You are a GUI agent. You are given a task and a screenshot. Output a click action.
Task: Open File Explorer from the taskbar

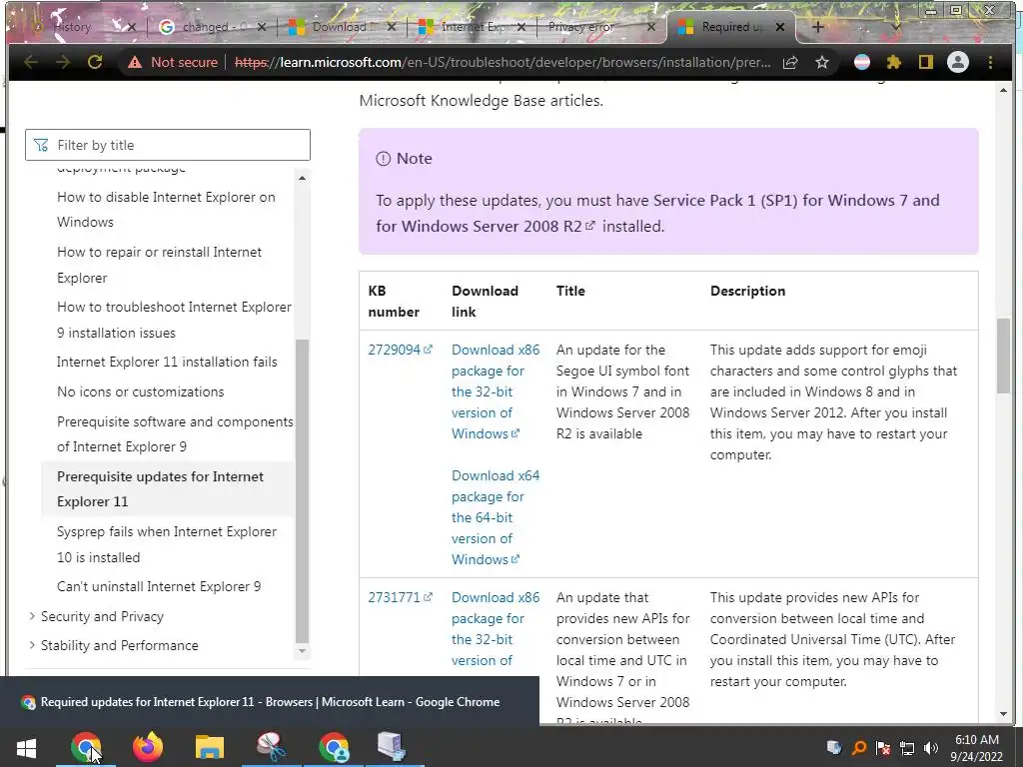(210, 747)
